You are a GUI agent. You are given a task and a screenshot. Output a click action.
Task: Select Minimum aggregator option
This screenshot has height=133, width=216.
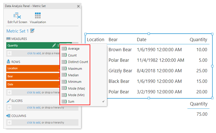pos(75,82)
